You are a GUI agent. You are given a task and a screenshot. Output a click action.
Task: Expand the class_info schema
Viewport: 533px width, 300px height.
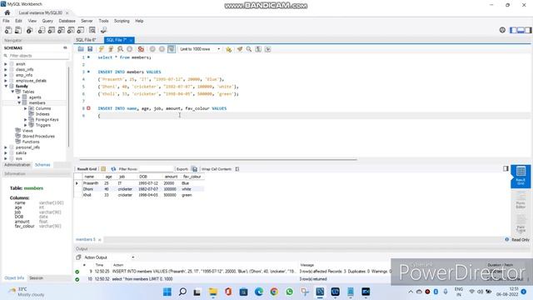pyautogui.click(x=6, y=69)
